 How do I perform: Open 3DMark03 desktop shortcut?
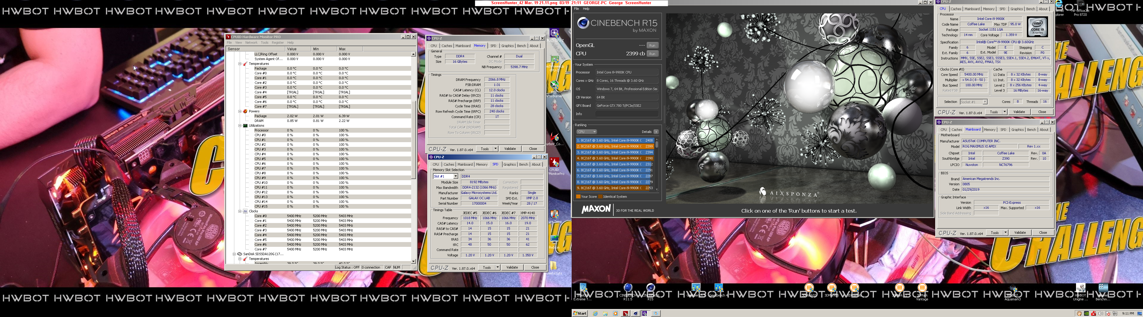click(x=809, y=291)
